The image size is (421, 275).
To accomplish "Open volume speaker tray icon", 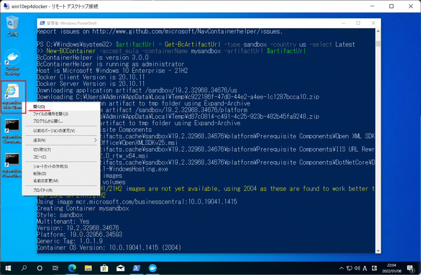I will click(357, 268).
